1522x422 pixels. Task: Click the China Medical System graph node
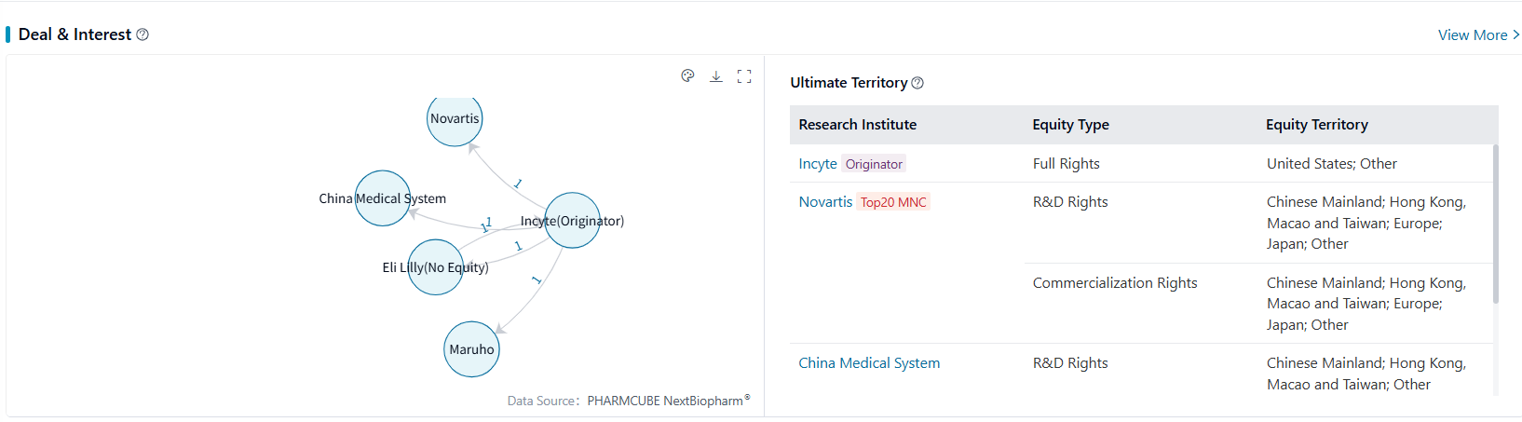(382, 198)
